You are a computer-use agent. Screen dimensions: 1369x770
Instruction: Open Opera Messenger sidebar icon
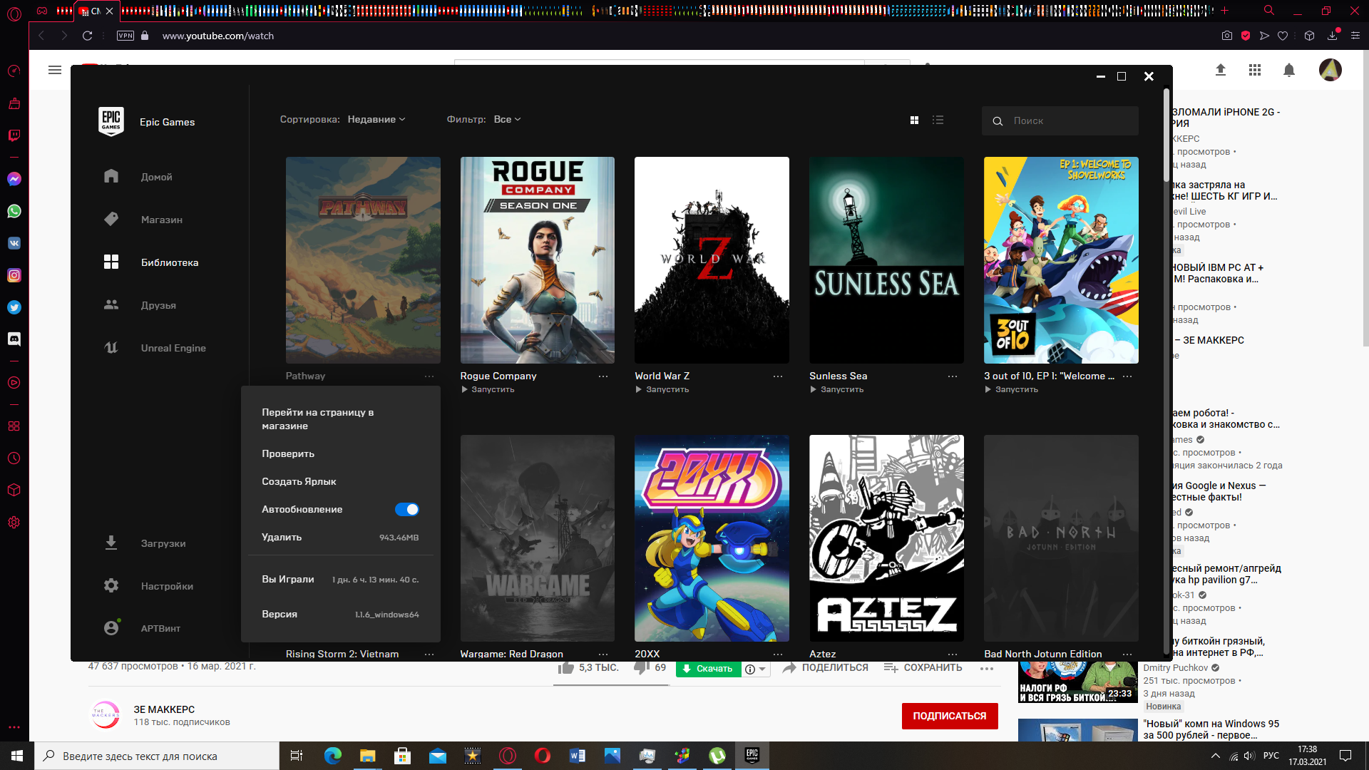coord(14,179)
